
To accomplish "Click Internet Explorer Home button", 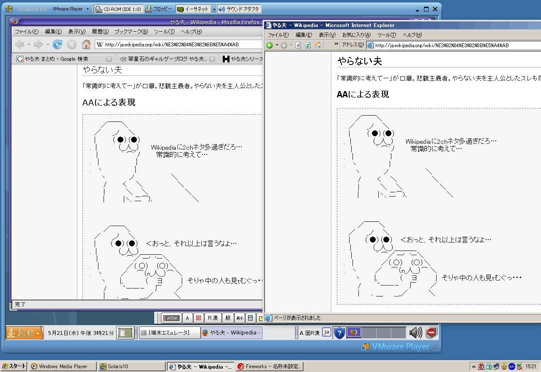I will pos(318,45).
